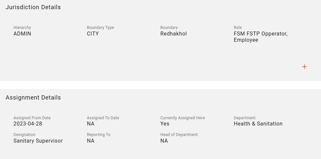Image resolution: width=321 pixels, height=159 pixels.
Task: Click the Boundary Type field label
Action: click(101, 28)
